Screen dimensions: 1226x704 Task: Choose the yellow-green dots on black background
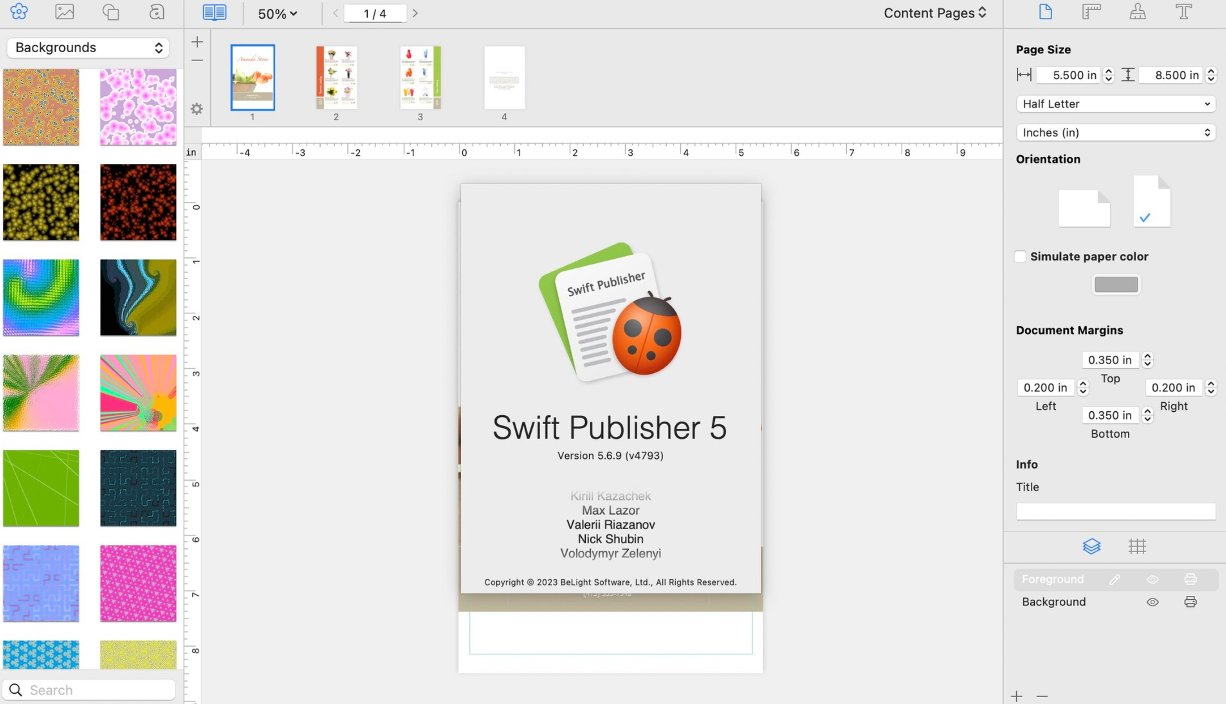tap(41, 202)
